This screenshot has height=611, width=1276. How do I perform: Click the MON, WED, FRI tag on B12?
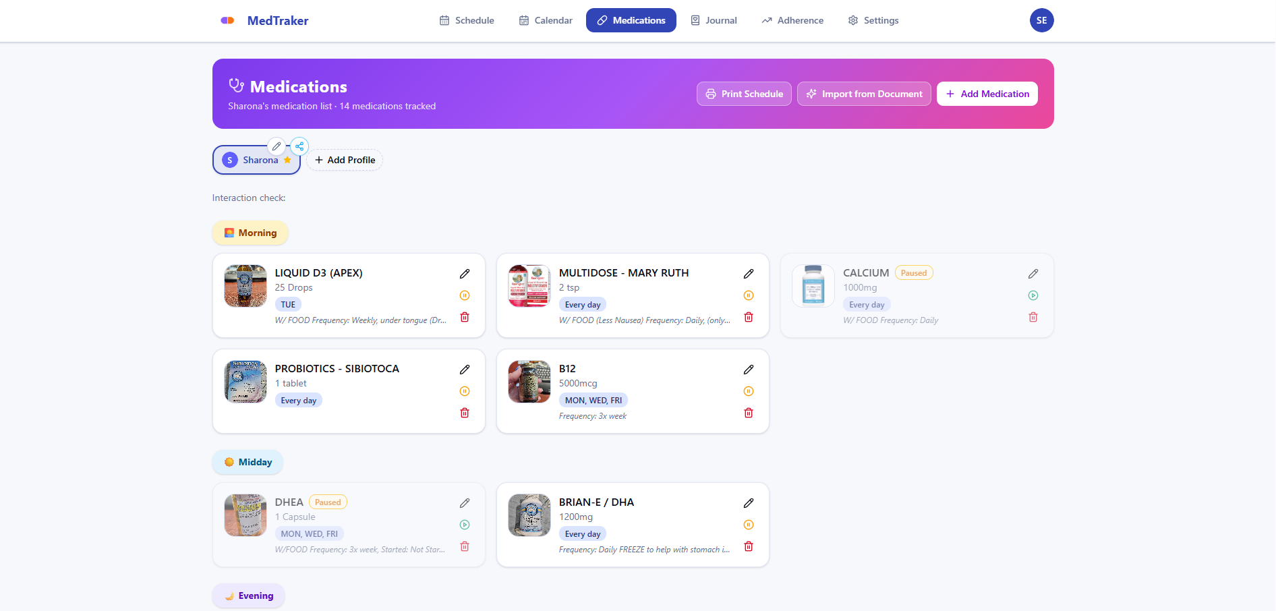(x=593, y=401)
